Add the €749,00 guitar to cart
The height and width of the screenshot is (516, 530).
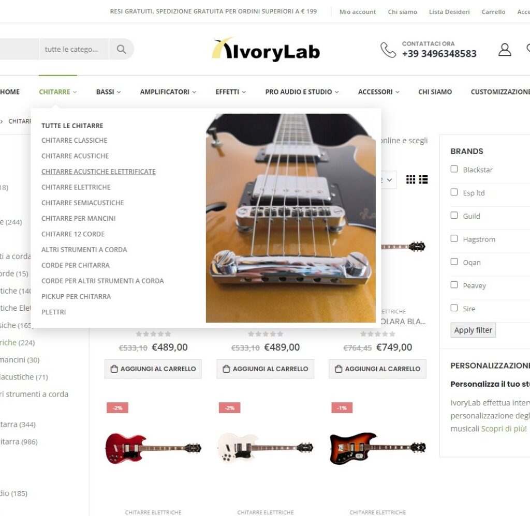(x=377, y=369)
